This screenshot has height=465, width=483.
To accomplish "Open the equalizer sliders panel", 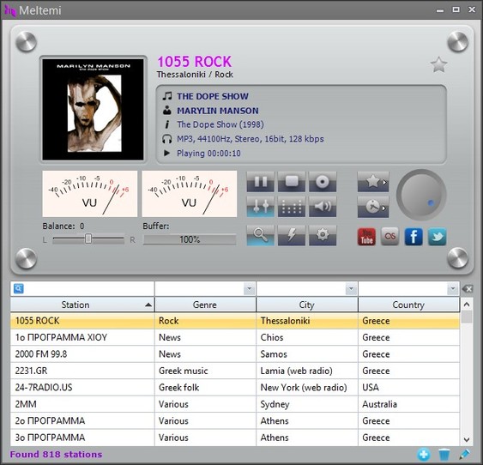I will (x=260, y=207).
